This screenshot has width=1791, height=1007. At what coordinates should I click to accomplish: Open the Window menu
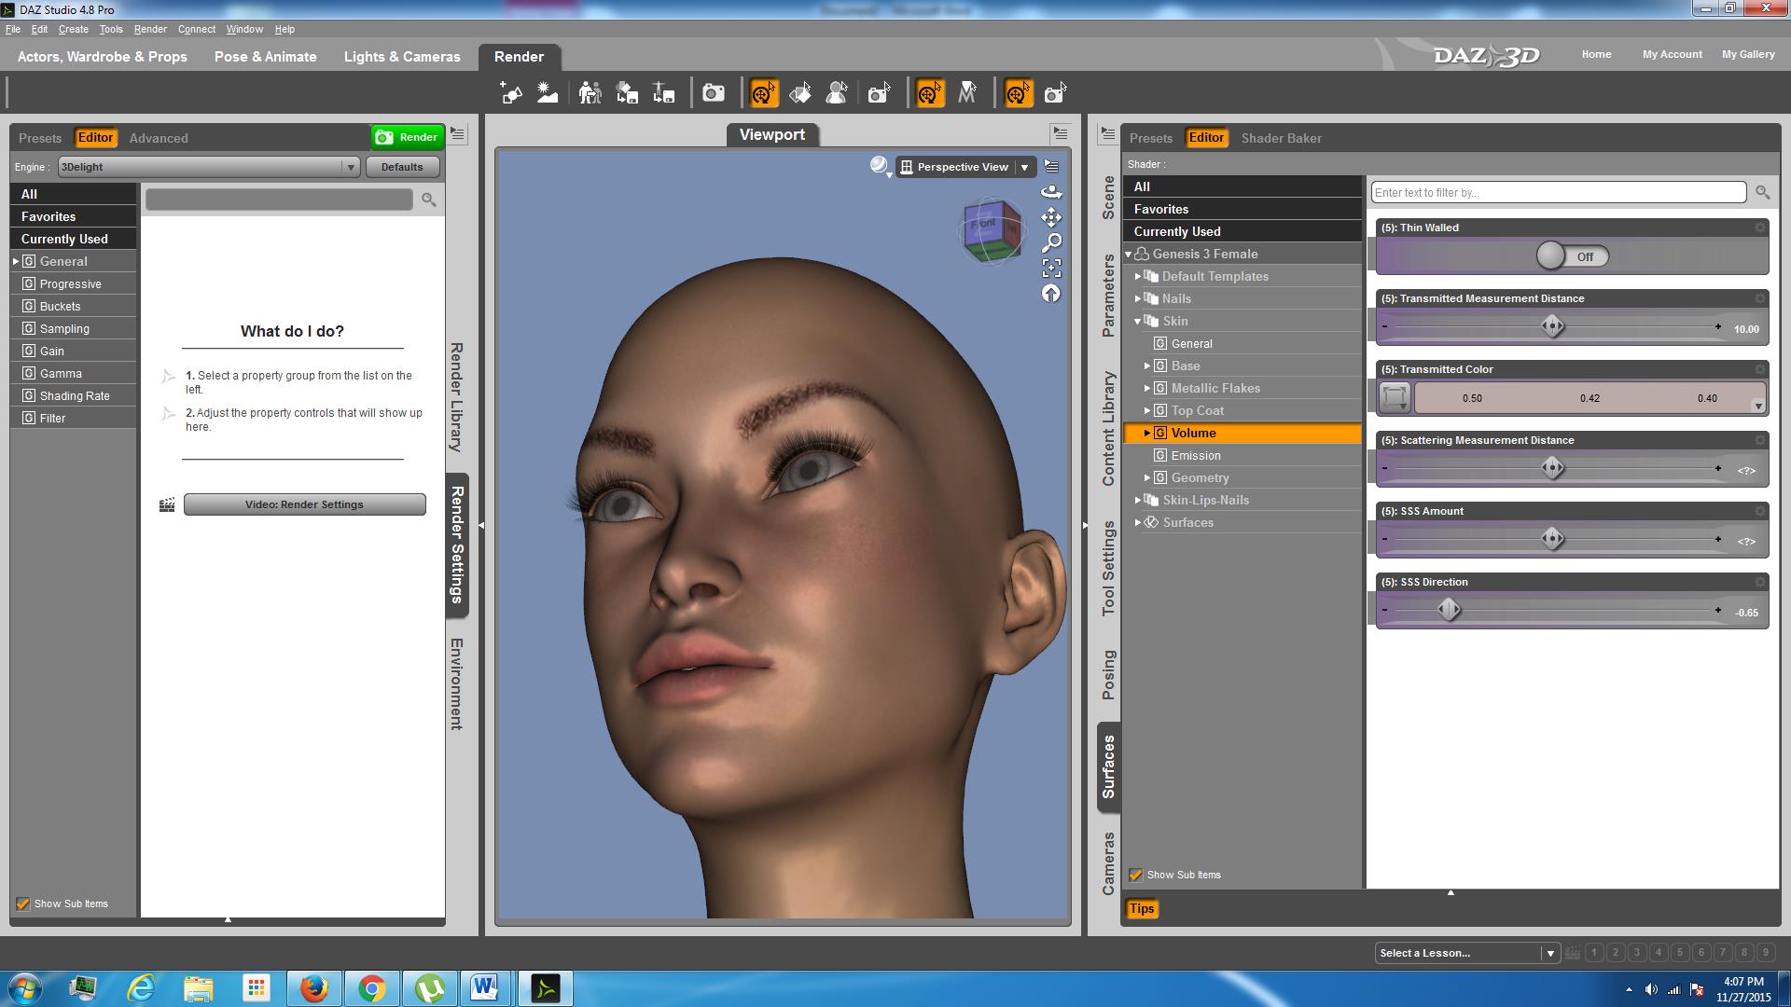point(244,29)
